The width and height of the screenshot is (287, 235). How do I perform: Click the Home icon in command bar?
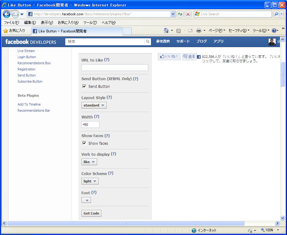[166, 31]
